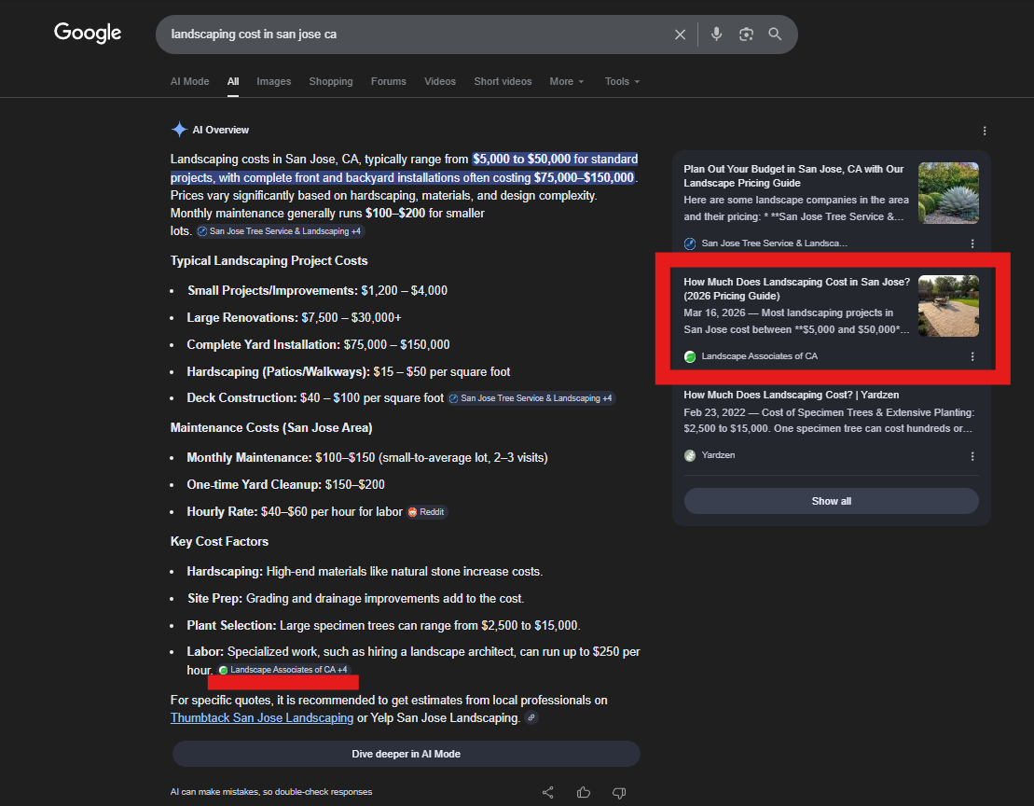Clear the search box with the X icon
1034x806 pixels.
point(680,35)
